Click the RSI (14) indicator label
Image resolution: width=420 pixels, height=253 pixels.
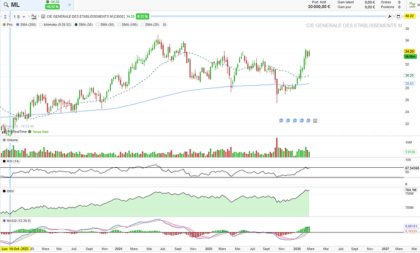[12, 161]
